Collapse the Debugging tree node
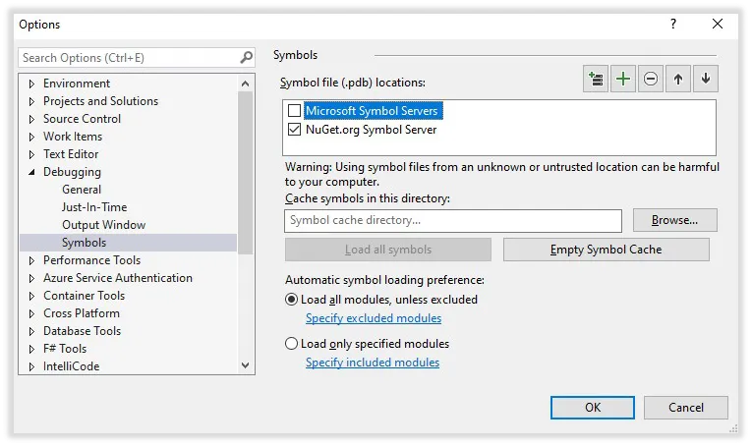 coord(31,172)
